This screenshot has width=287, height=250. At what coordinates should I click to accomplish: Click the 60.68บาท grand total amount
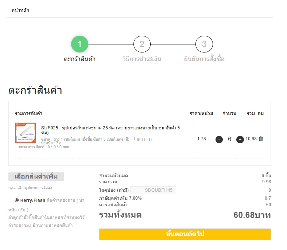pos(252,215)
